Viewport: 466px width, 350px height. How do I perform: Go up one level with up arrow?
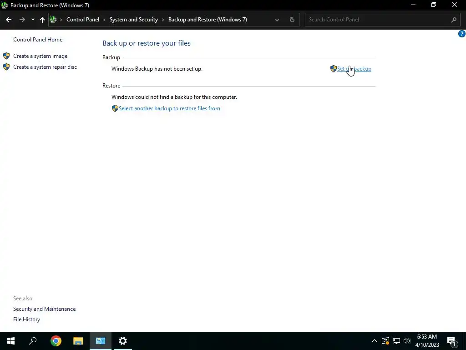(x=42, y=20)
